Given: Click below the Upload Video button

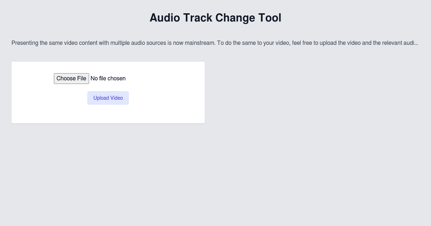Looking at the screenshot, I should [x=108, y=113].
